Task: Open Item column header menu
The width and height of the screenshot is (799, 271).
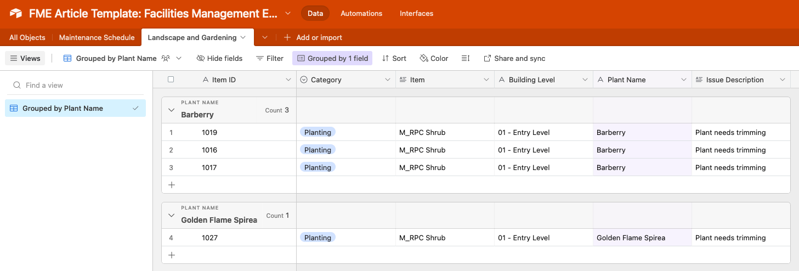Action: pyautogui.click(x=486, y=80)
